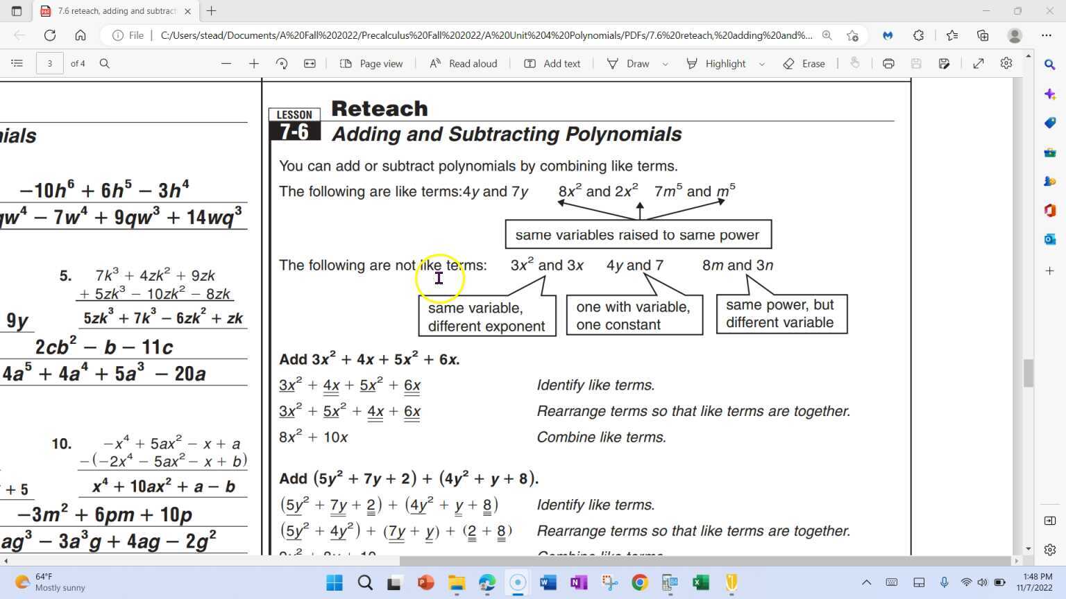This screenshot has height=599, width=1066.
Task: Launch PowerPoint from the taskbar
Action: pos(426,582)
